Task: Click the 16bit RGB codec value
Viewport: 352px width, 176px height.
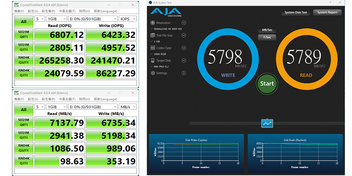Action: pos(160,54)
